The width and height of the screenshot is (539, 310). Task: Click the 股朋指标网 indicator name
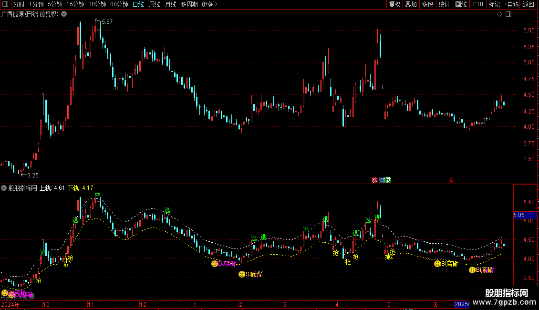coord(23,188)
